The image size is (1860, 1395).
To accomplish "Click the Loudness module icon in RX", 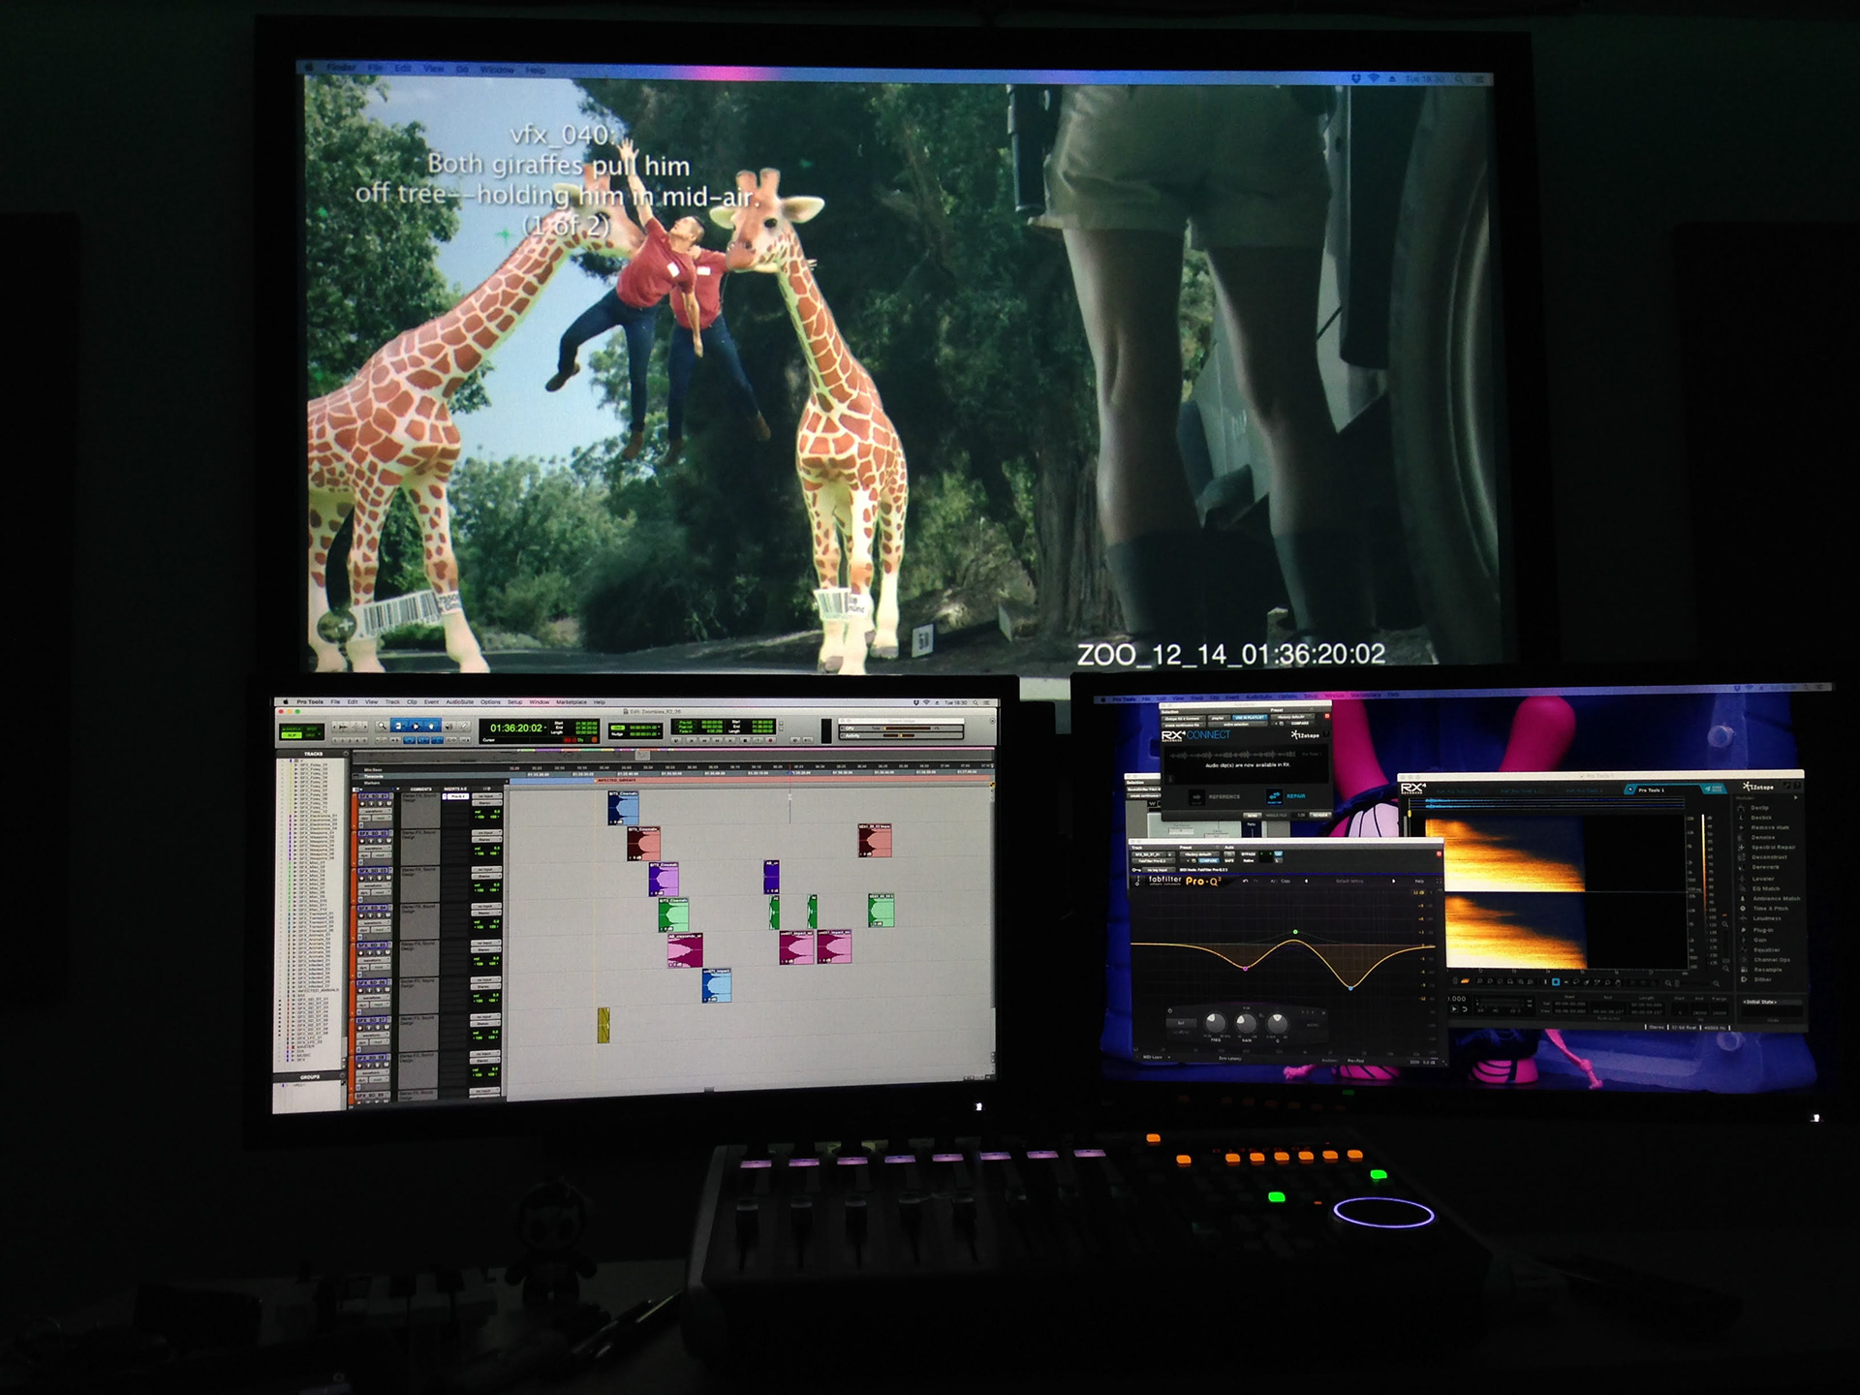I will click(x=1743, y=918).
